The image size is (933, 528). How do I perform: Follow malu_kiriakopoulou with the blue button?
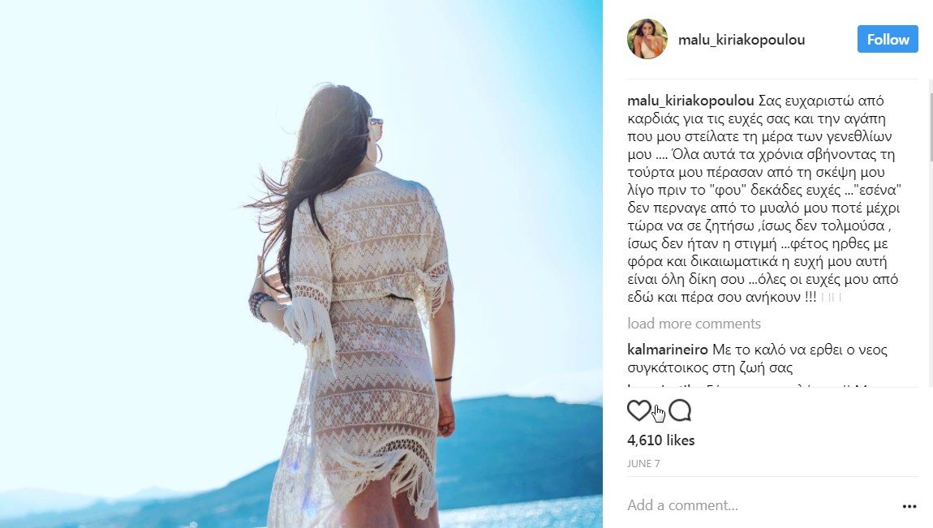click(888, 39)
